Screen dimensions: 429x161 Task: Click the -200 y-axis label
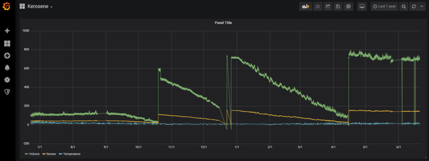tap(26, 143)
